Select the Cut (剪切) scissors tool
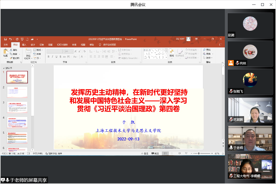 point(11,50)
